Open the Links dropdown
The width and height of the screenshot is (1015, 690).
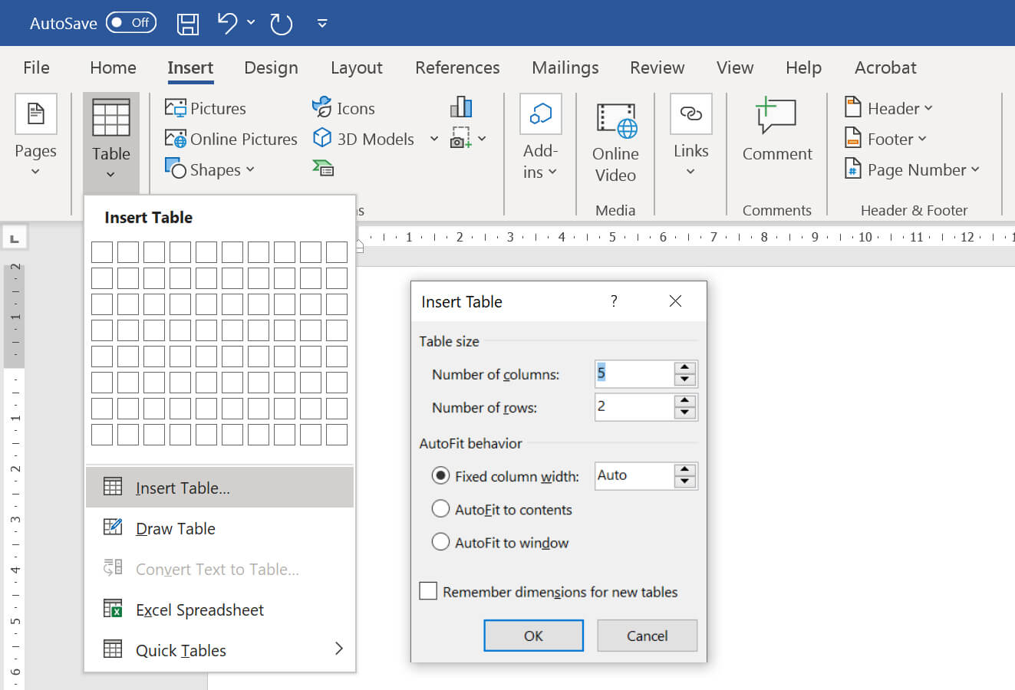pyautogui.click(x=690, y=137)
